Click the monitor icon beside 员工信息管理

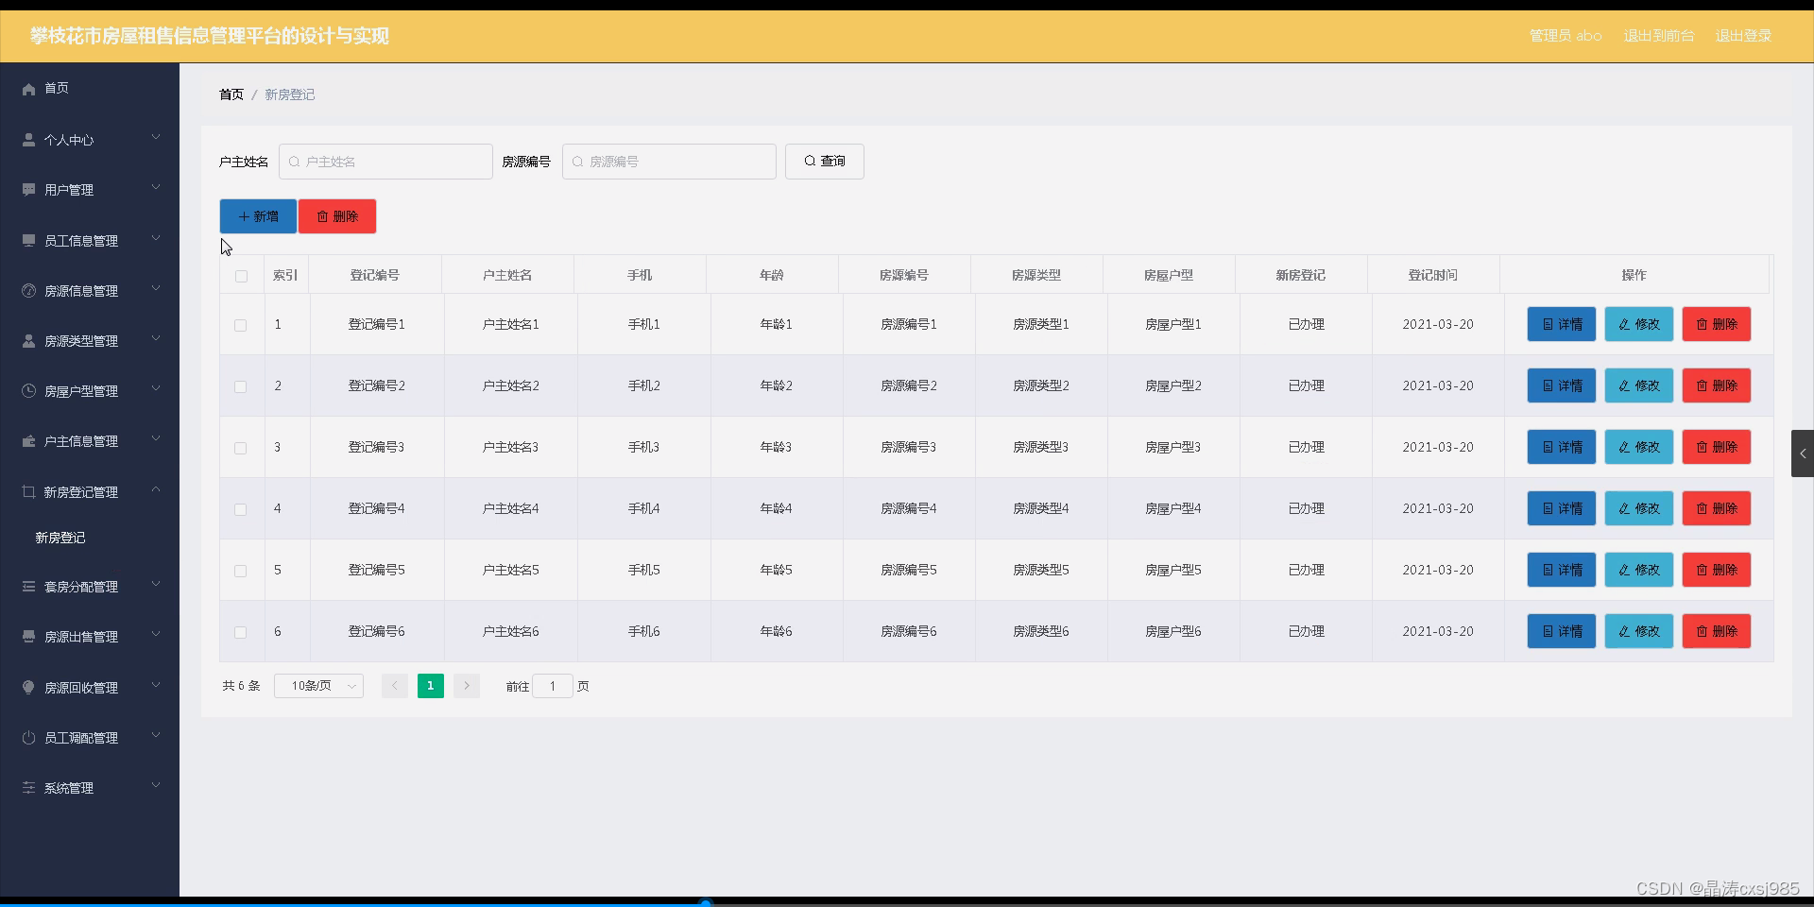point(28,241)
